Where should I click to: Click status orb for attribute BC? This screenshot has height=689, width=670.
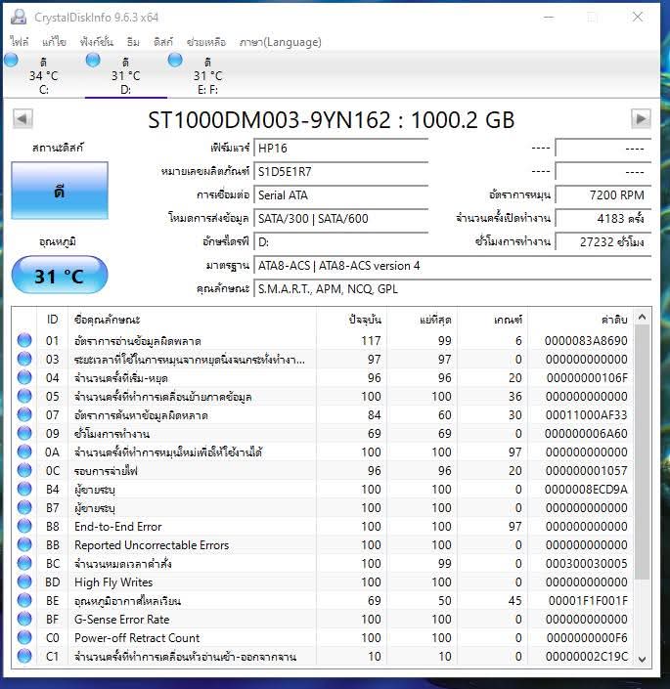point(24,563)
